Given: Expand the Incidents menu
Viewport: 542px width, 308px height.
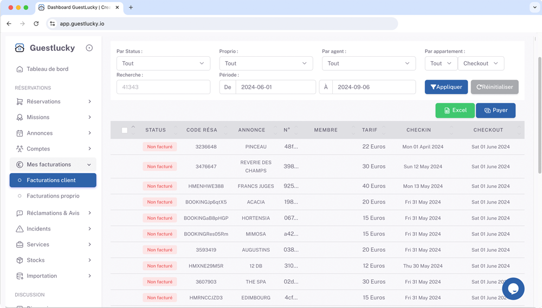Looking at the screenshot, I should 89,229.
